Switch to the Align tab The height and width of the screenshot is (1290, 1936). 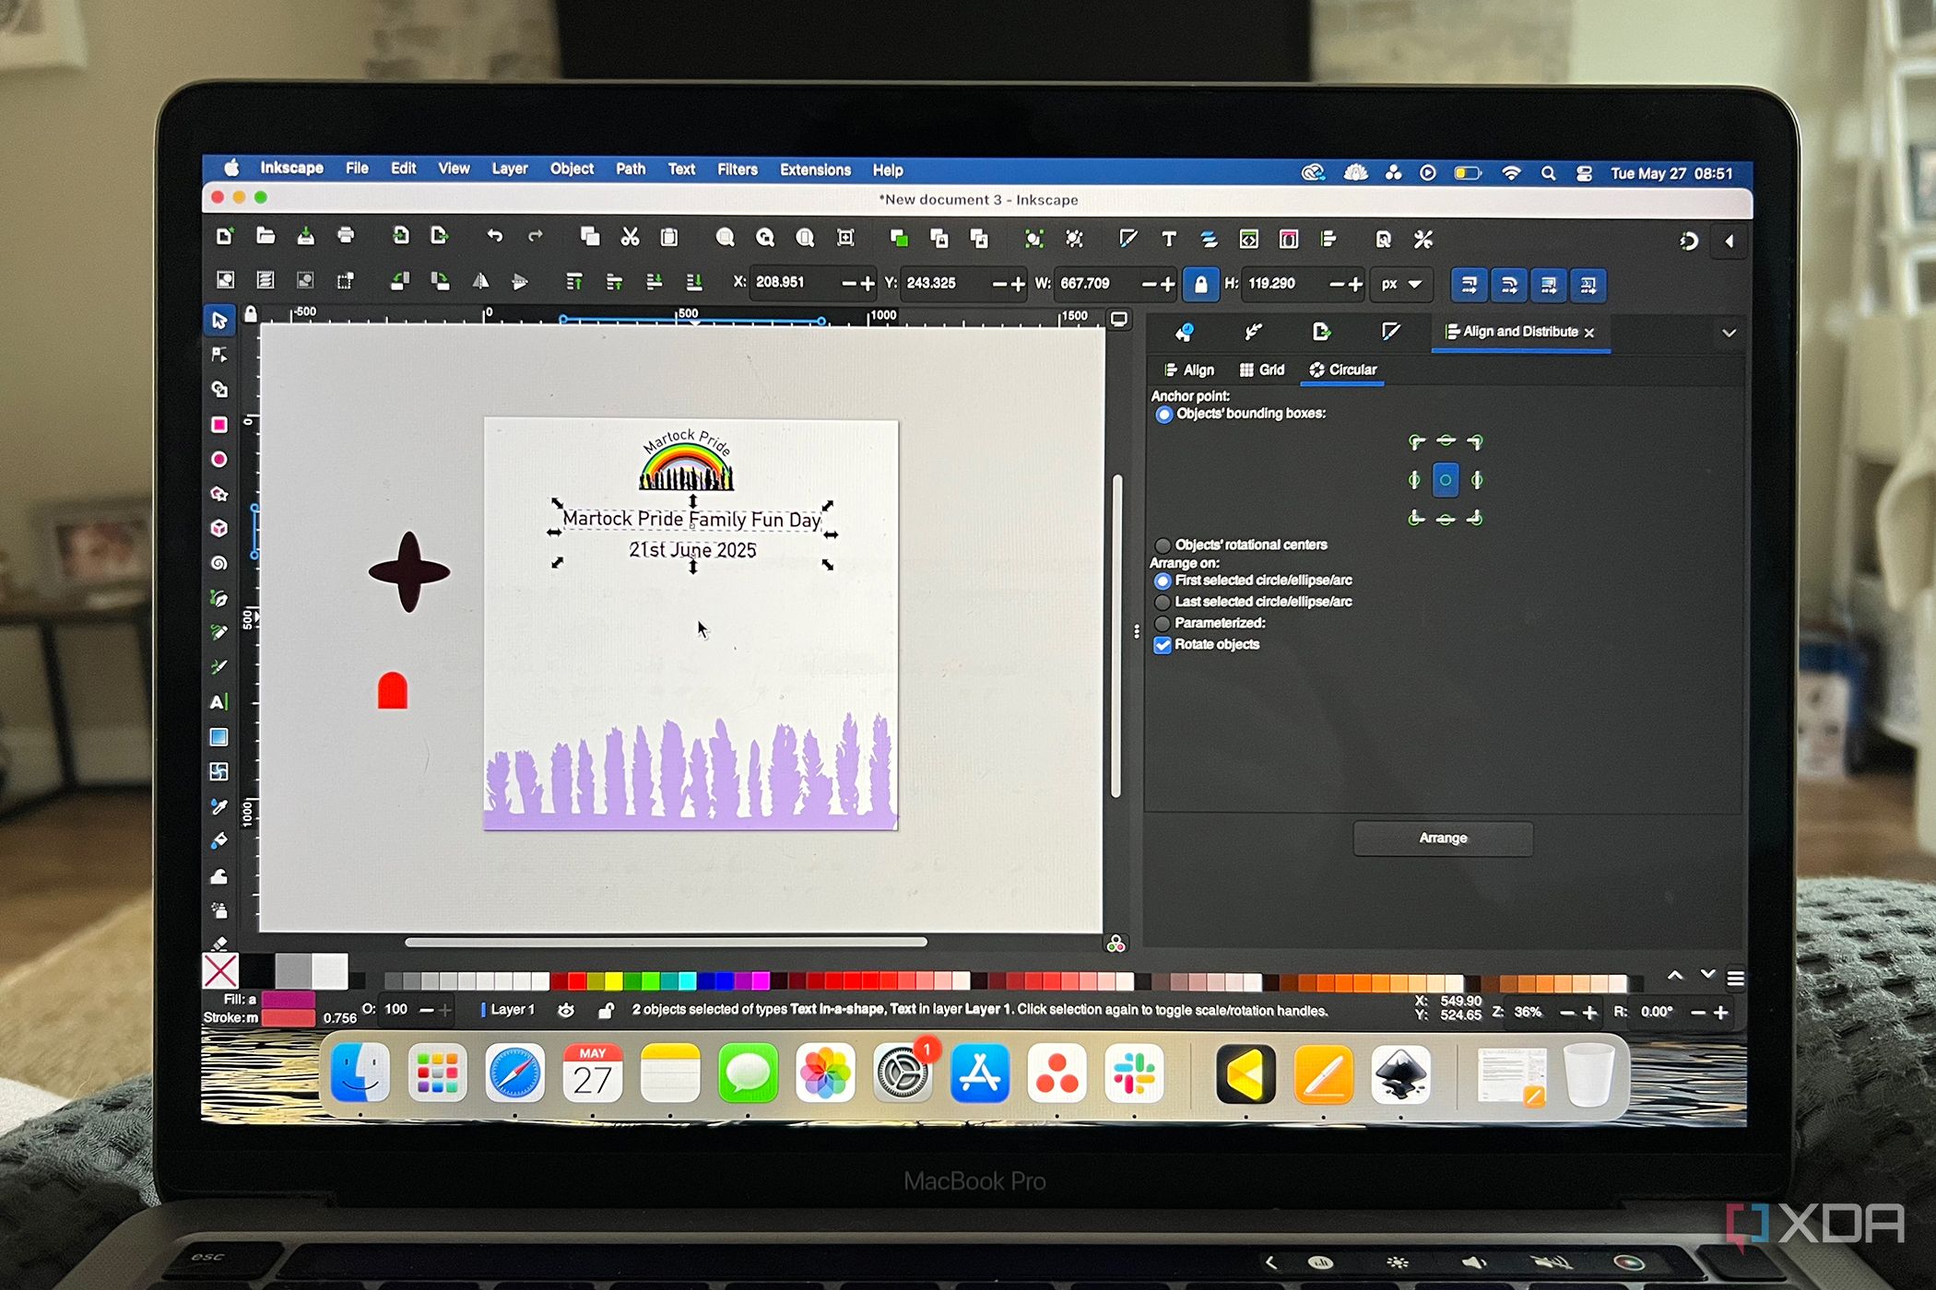(1188, 370)
